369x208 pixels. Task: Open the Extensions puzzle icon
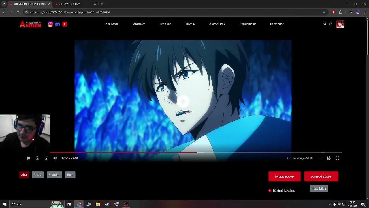[341, 12]
